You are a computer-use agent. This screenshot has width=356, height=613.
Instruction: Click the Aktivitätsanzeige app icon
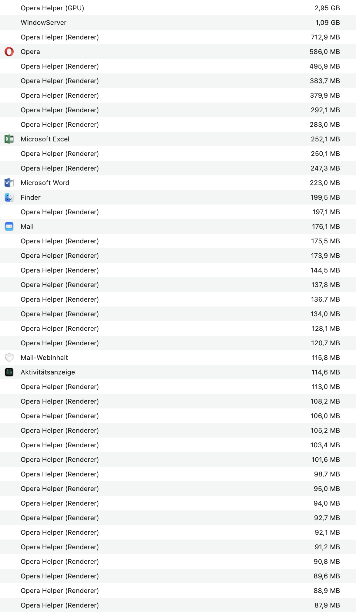[9, 372]
